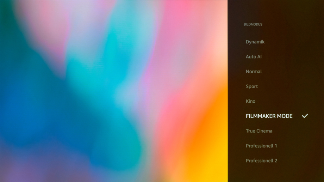Pick the Kino mode option

(x=251, y=101)
